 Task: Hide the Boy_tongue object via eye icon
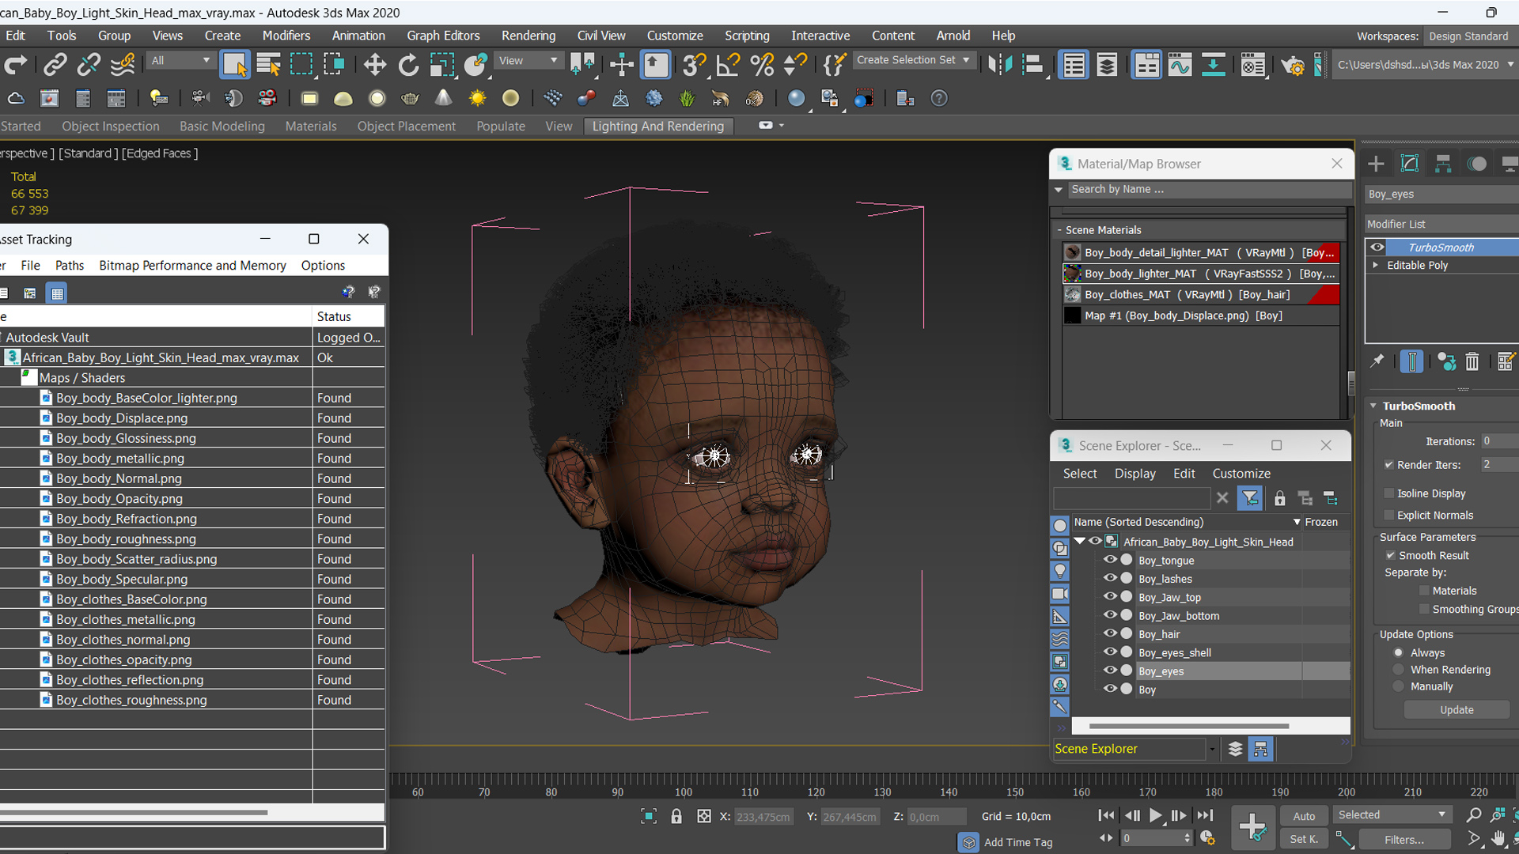click(x=1110, y=560)
